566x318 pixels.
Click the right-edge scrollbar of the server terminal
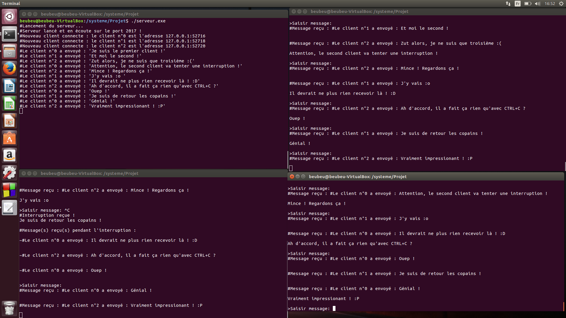pos(288,160)
